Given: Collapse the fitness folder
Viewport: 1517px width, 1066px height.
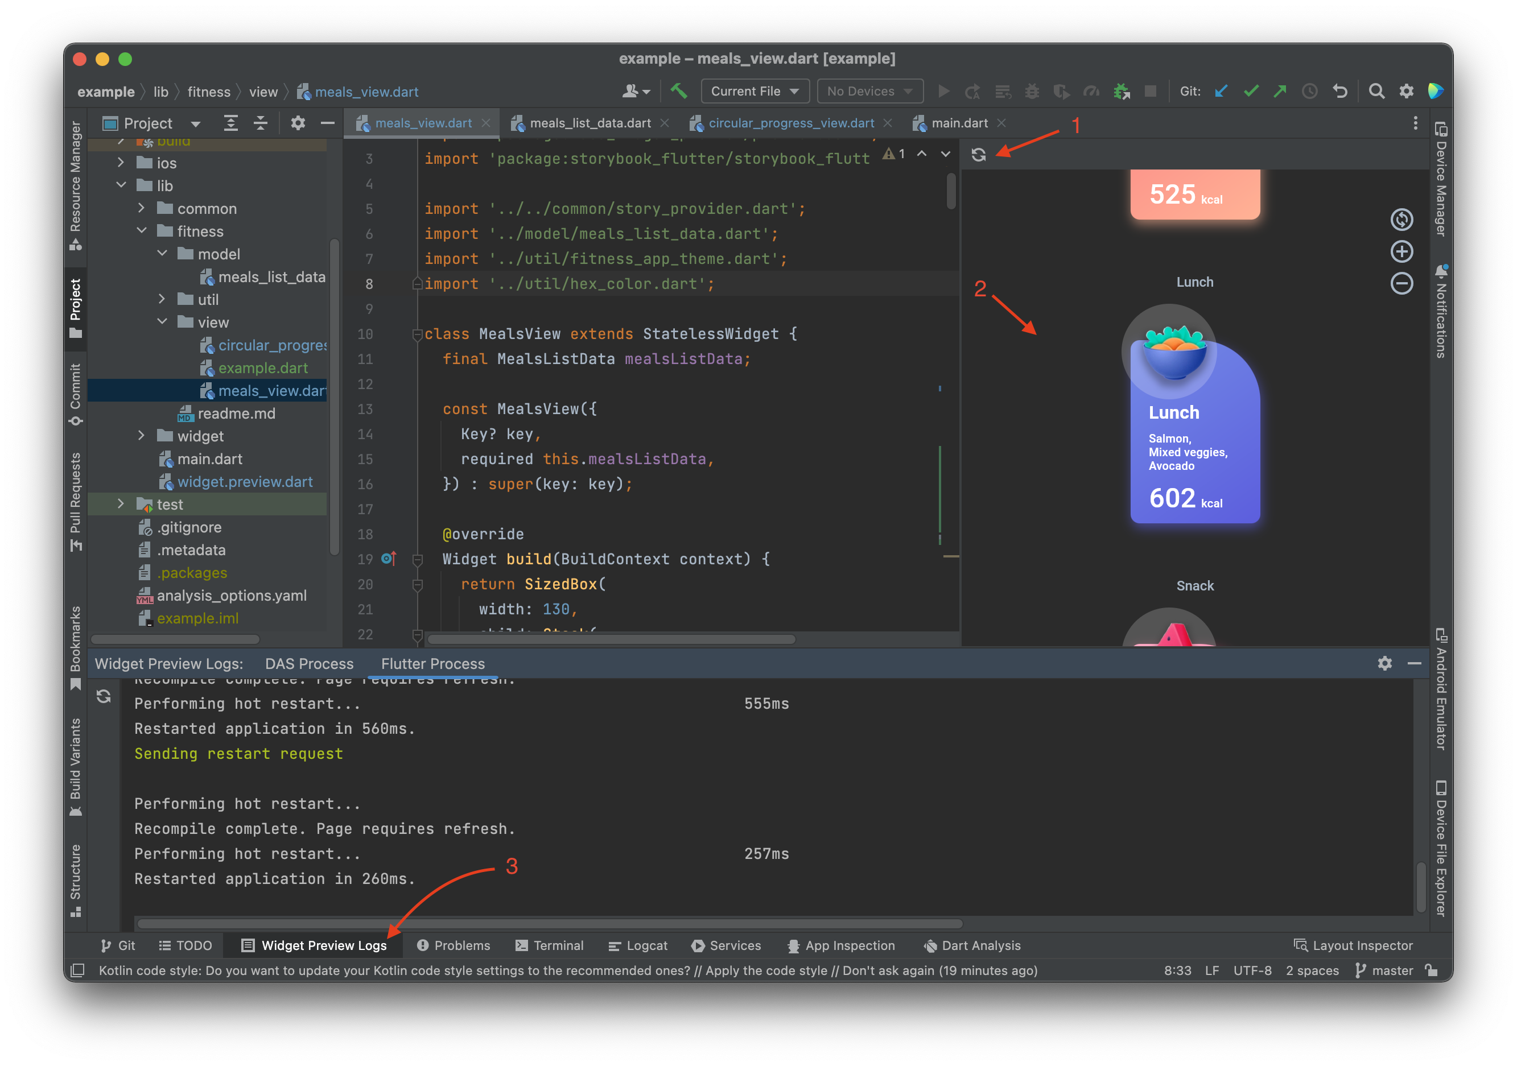Looking at the screenshot, I should click(x=141, y=231).
